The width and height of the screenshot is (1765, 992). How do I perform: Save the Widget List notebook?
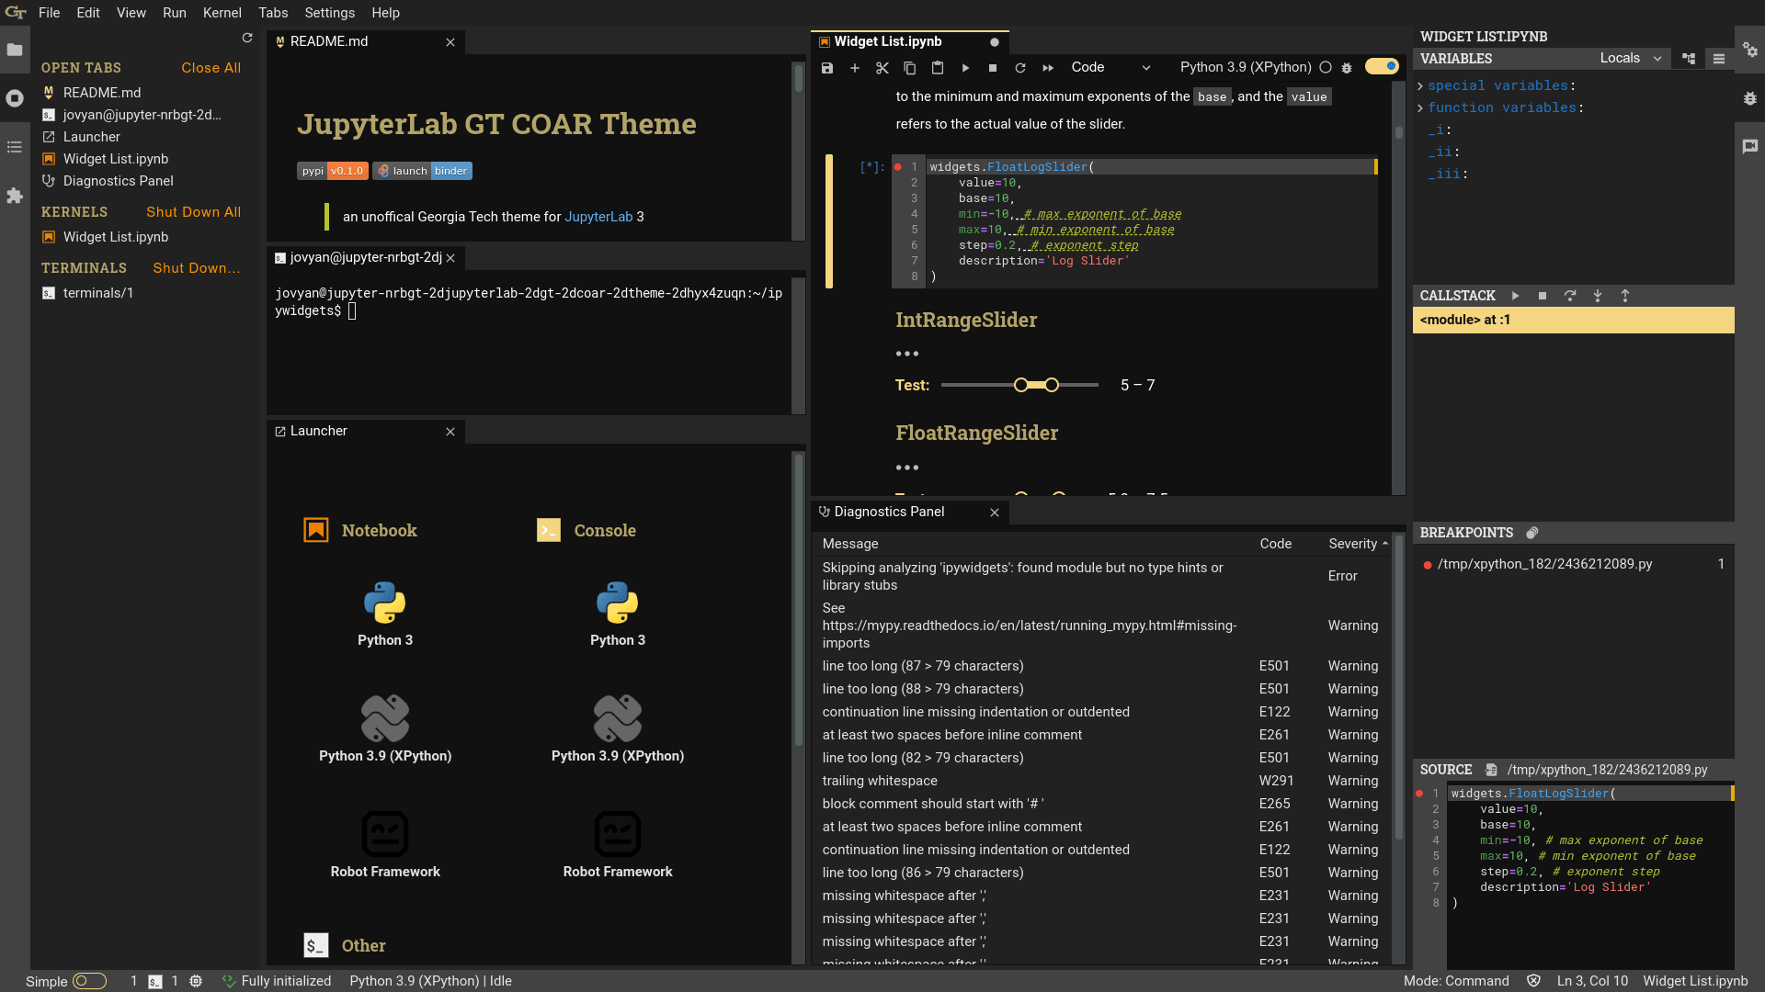[826, 68]
